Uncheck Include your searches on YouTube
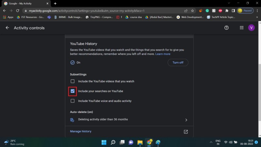 [x=72, y=91]
